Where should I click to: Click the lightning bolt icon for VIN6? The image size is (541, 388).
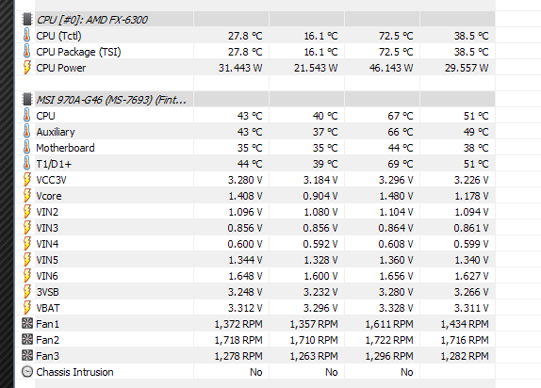click(27, 276)
